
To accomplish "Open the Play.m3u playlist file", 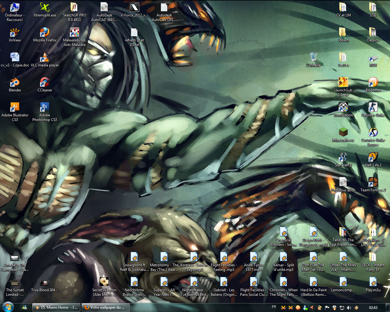I will pos(373,285).
